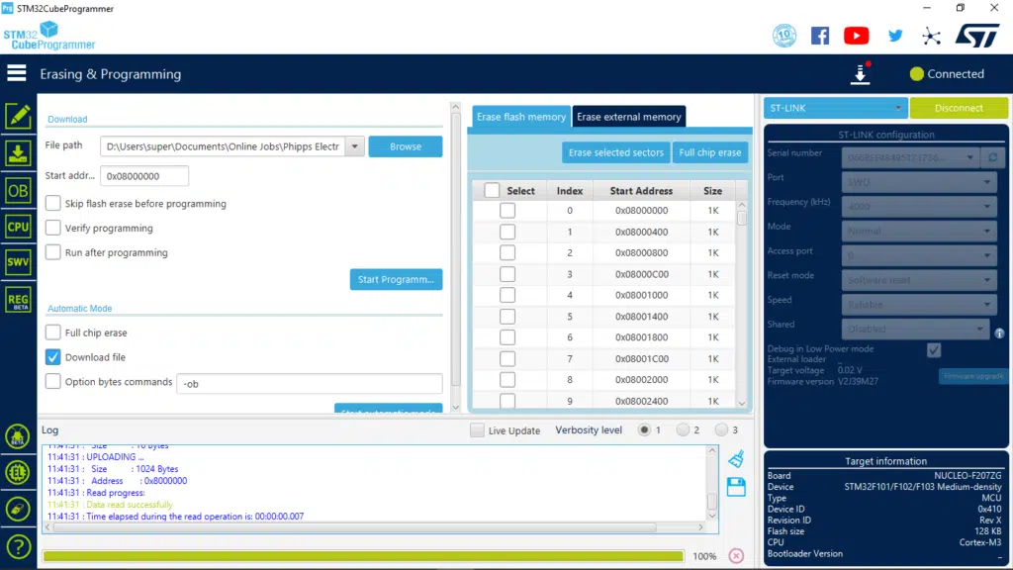Open the hamburger main menu
The height and width of the screenshot is (570, 1013).
coord(17,73)
